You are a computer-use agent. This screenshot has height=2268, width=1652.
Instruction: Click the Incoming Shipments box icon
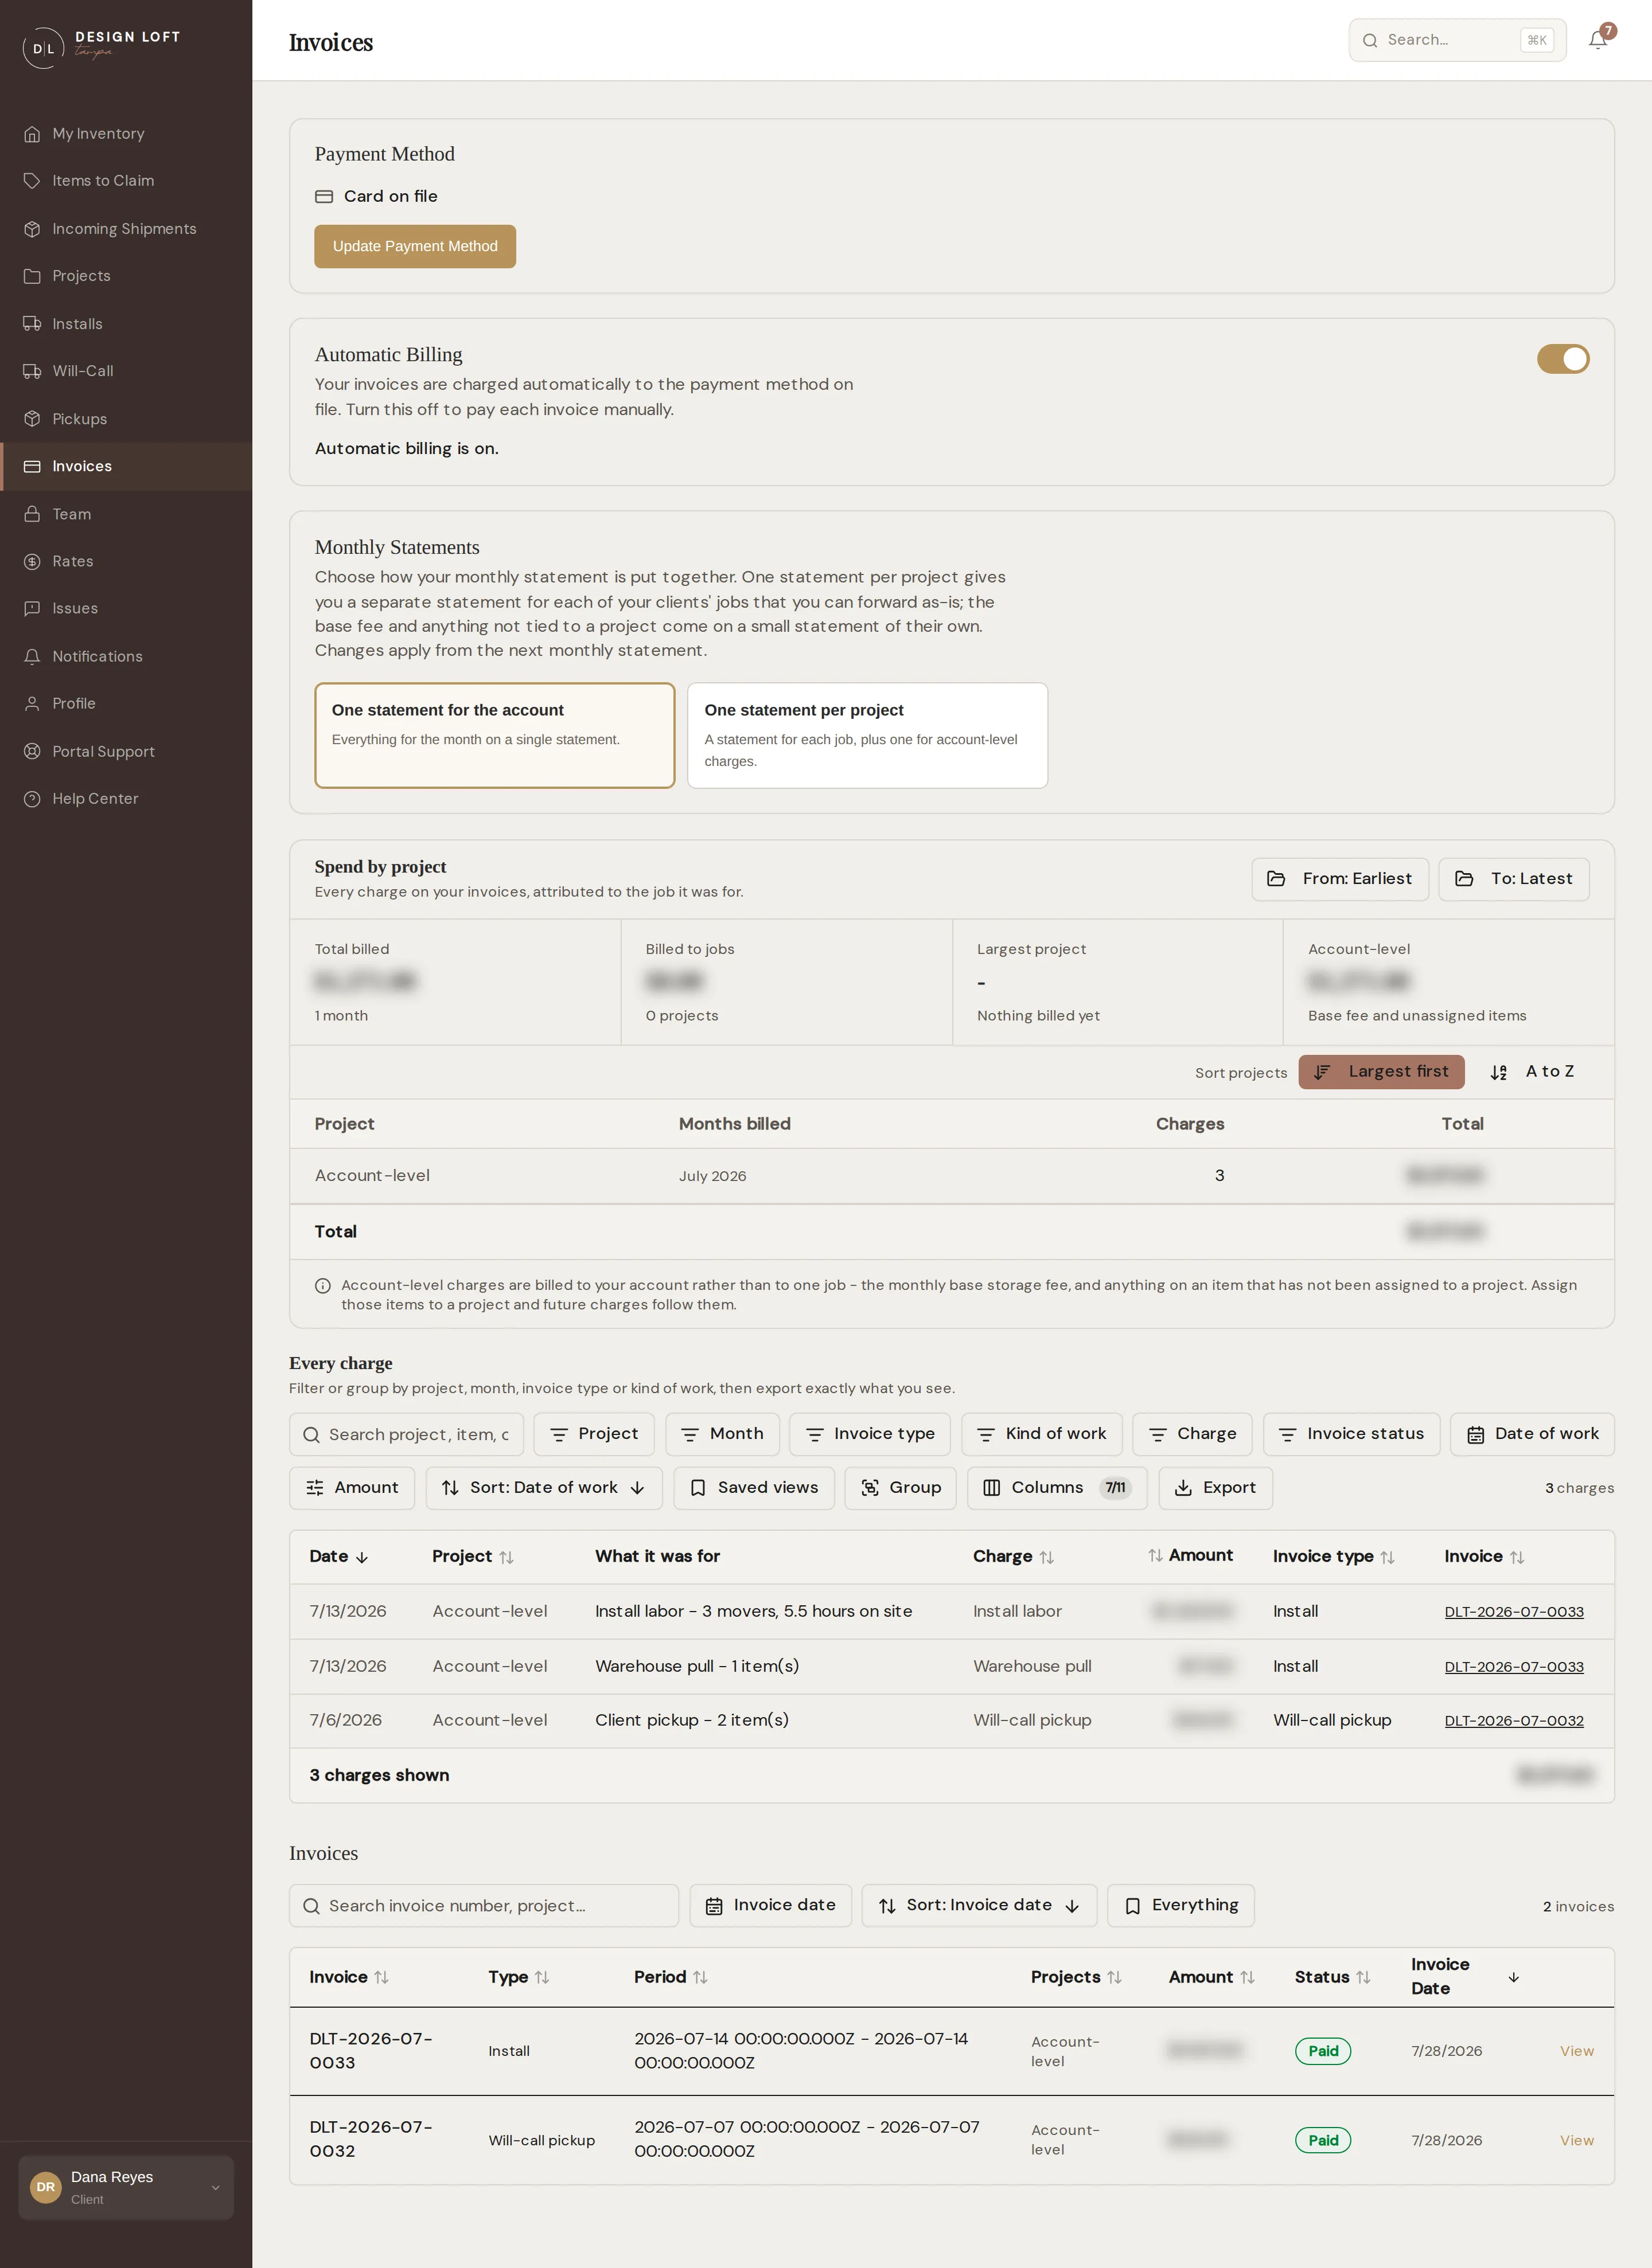click(x=32, y=229)
